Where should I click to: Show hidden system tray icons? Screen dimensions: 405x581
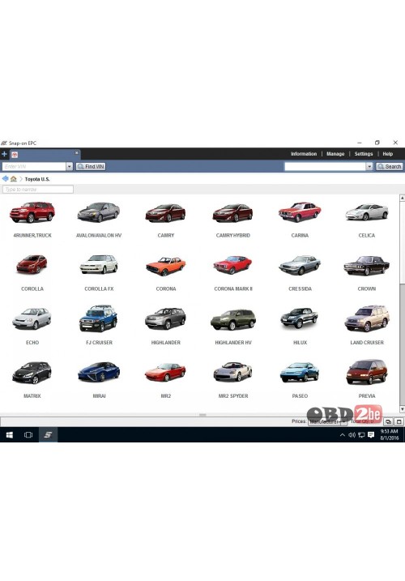click(342, 435)
